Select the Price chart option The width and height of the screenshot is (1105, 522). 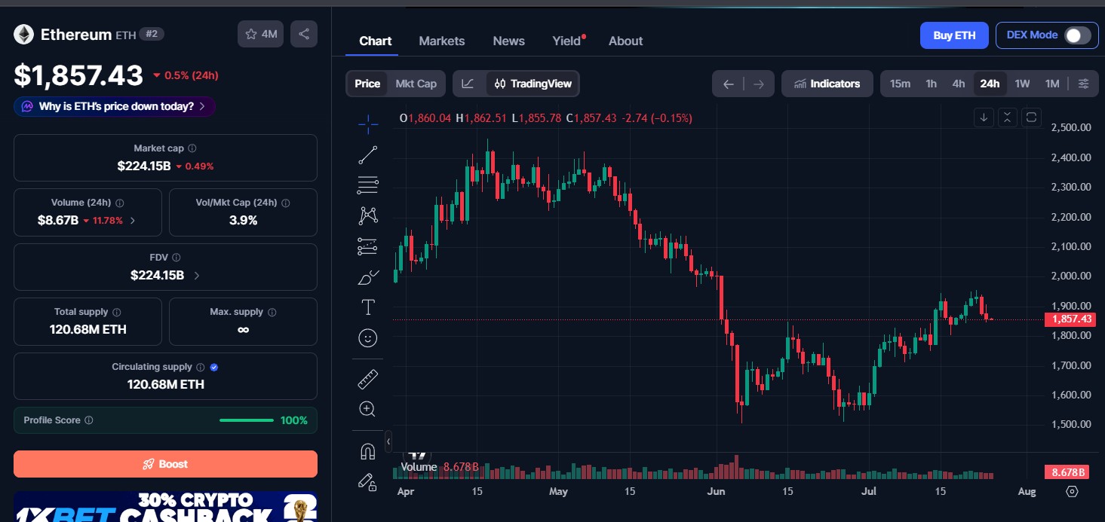(x=367, y=84)
